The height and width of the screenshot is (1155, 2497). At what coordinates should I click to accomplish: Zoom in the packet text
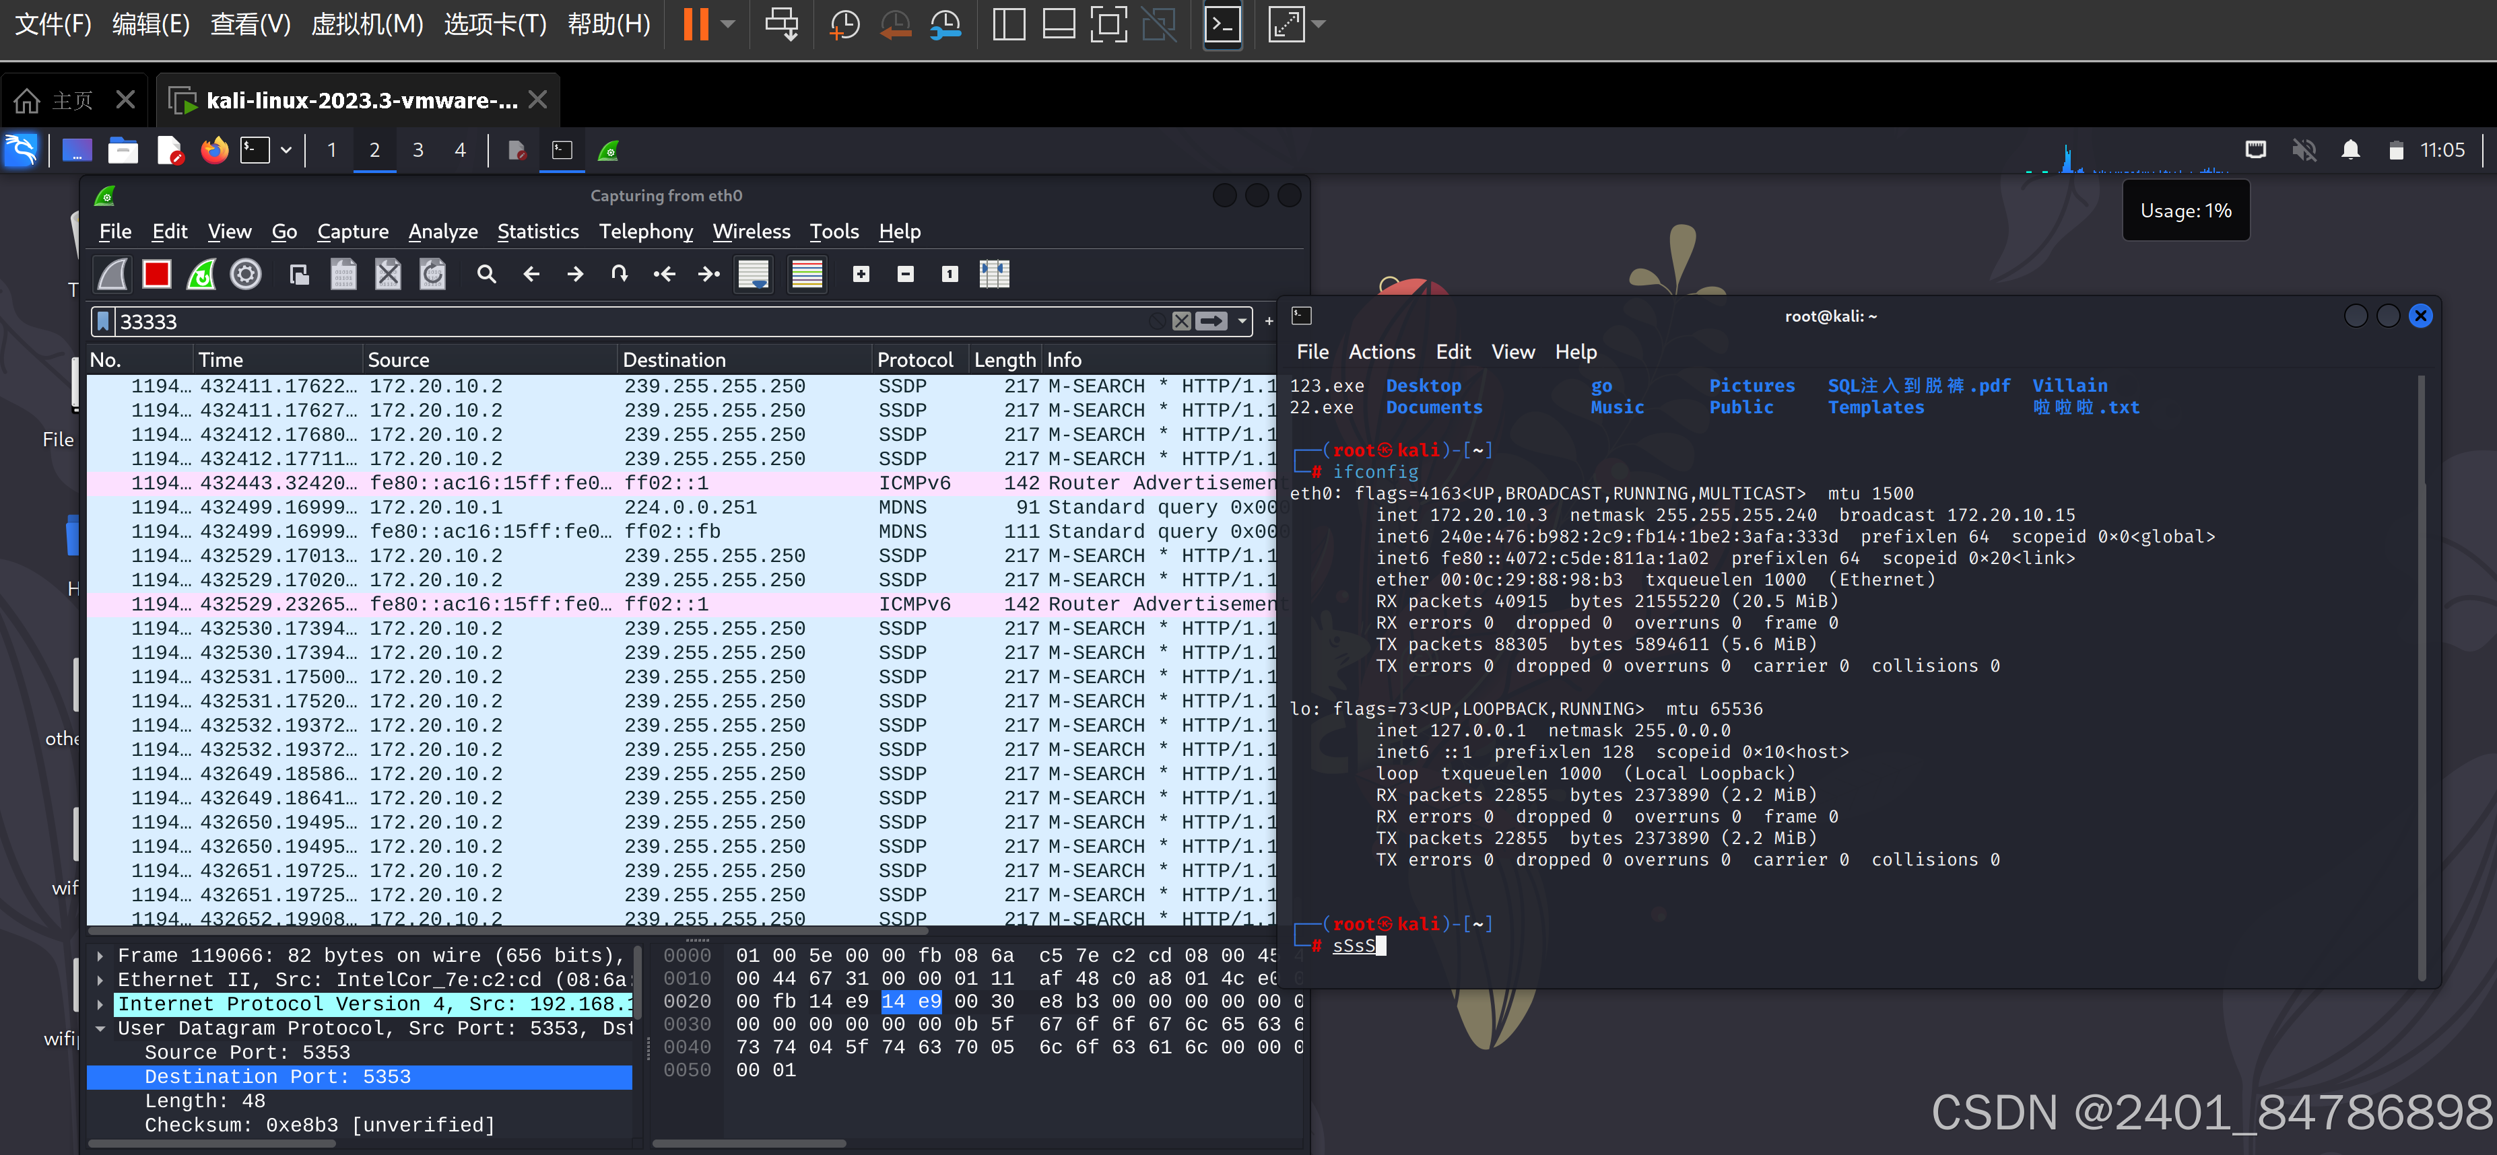[x=861, y=274]
